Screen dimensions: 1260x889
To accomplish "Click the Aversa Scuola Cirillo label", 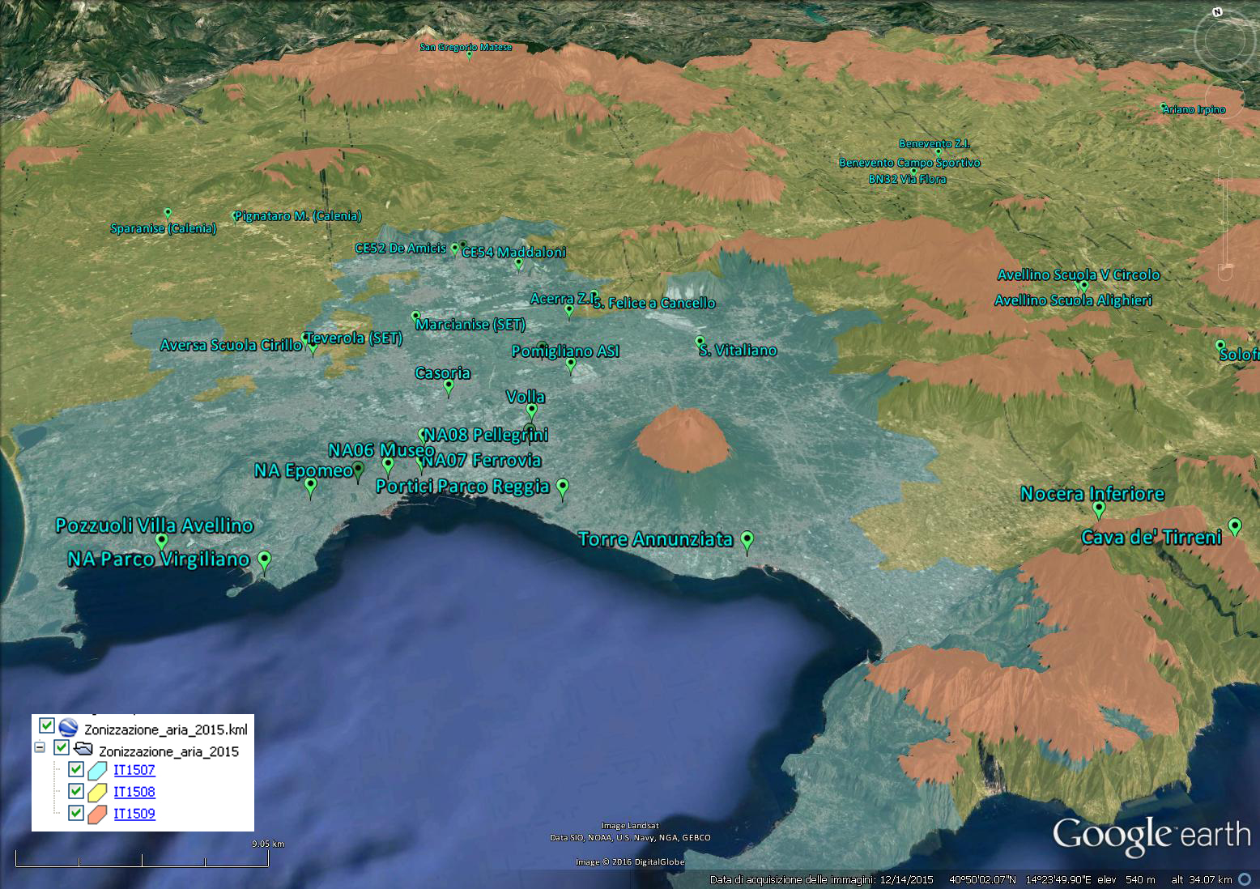I will tap(231, 345).
